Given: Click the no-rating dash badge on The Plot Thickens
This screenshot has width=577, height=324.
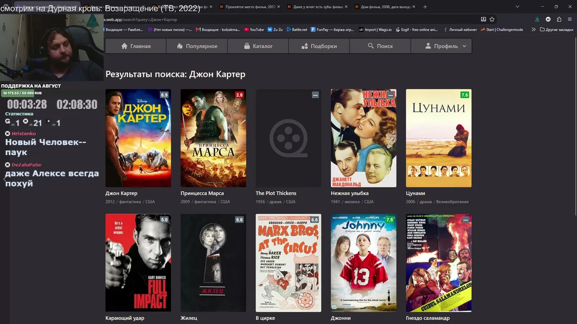Looking at the screenshot, I should tap(315, 95).
